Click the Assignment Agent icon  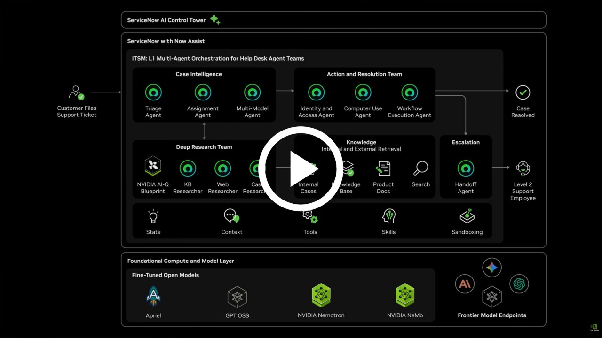(x=203, y=92)
